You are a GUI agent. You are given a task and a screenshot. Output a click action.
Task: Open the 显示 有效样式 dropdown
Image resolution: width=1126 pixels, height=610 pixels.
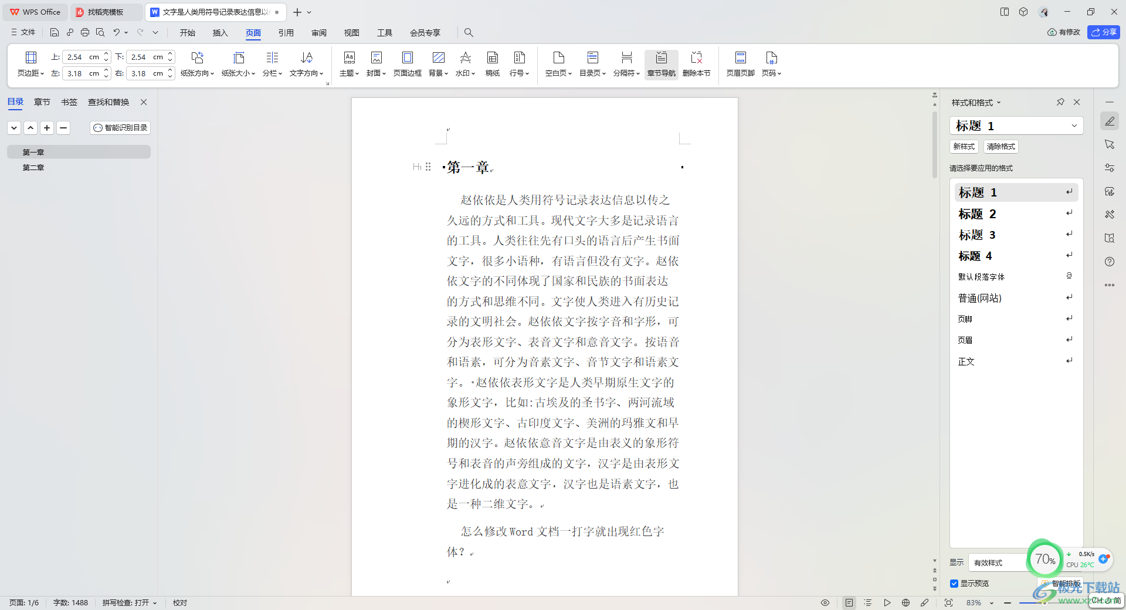click(998, 562)
